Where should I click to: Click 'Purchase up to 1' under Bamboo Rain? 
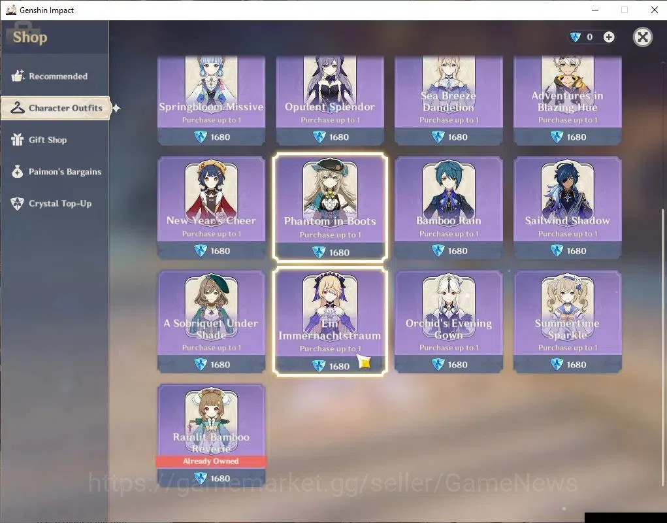449,233
